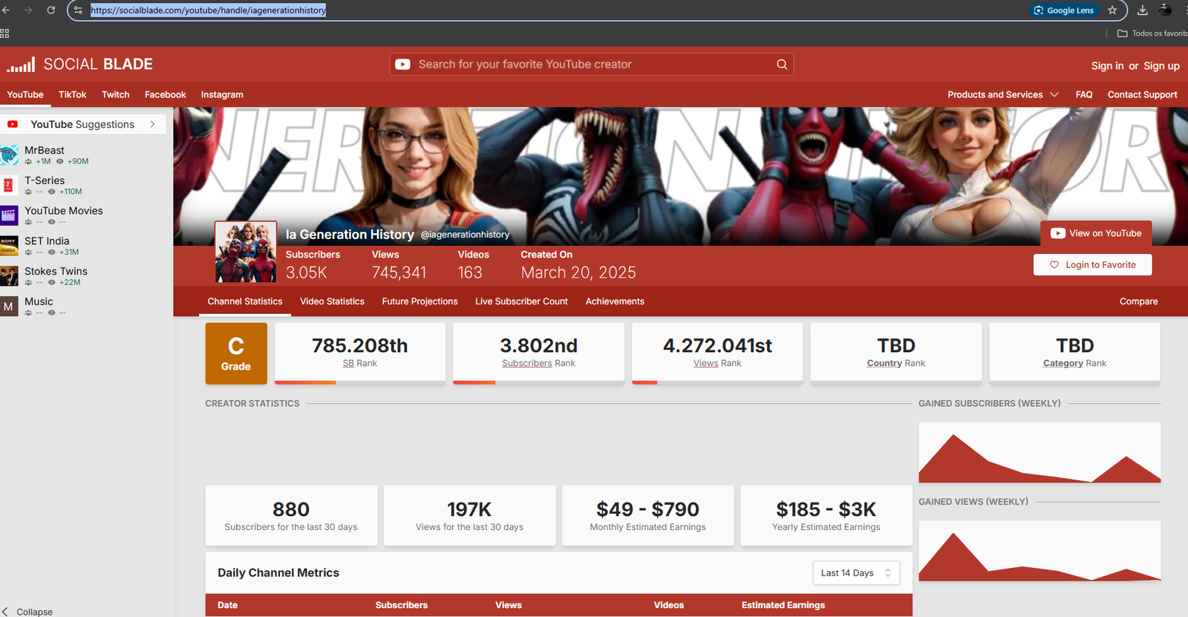Open the browser profile avatar
The height and width of the screenshot is (617, 1188).
[x=1166, y=10]
